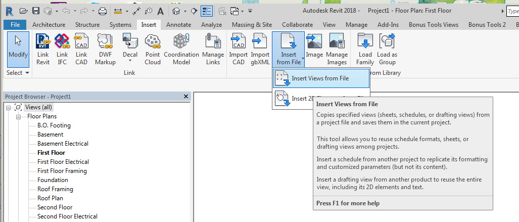
Task: Click the Switch Windows icon
Action: (x=234, y=11)
